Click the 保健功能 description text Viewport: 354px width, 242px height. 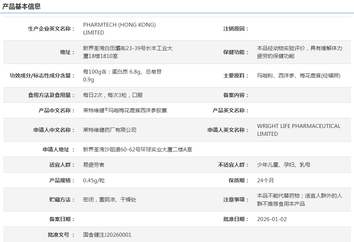(x=299, y=52)
